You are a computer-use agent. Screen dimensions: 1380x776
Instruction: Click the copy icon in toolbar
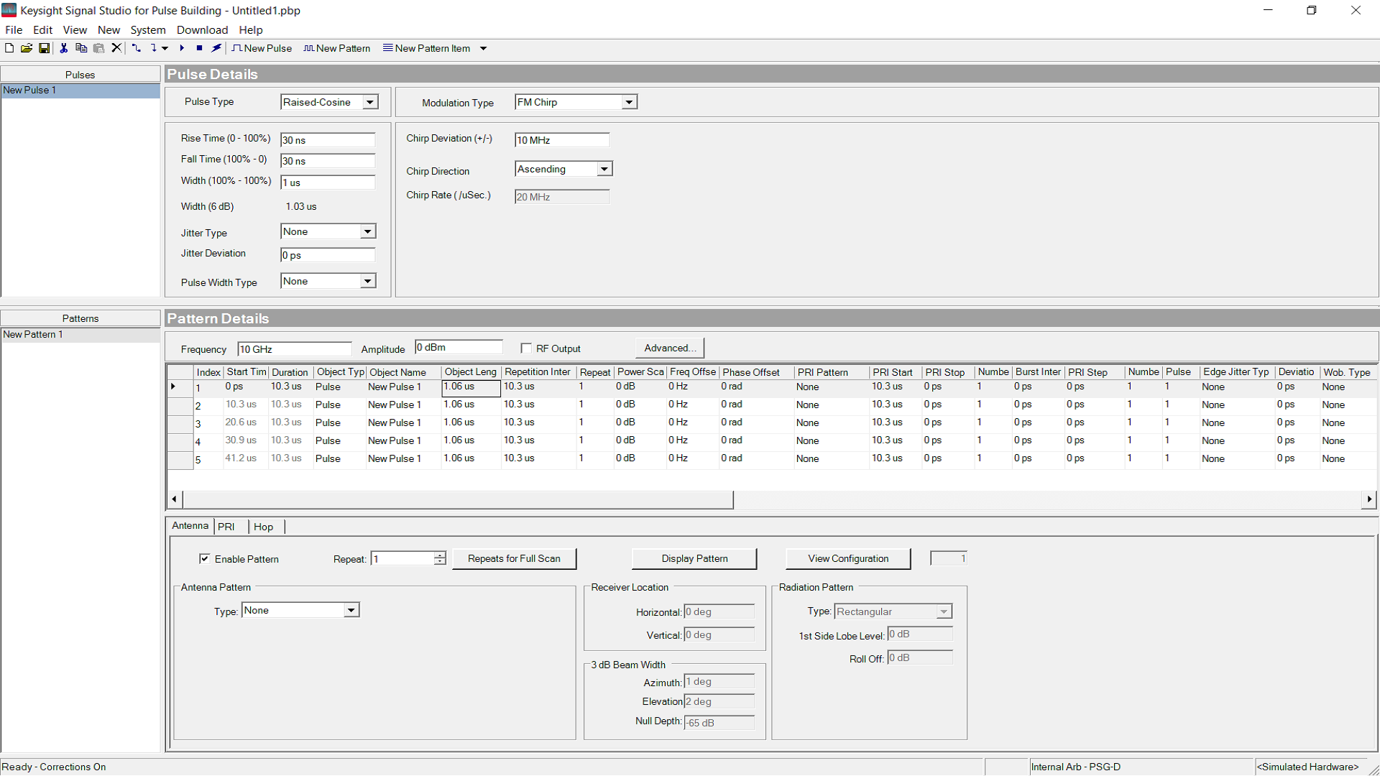point(81,48)
